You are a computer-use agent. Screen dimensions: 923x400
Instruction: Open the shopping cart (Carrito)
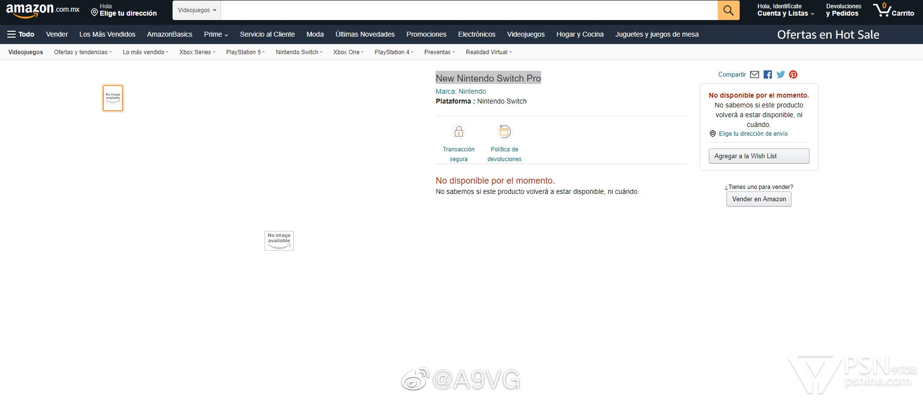(x=893, y=10)
